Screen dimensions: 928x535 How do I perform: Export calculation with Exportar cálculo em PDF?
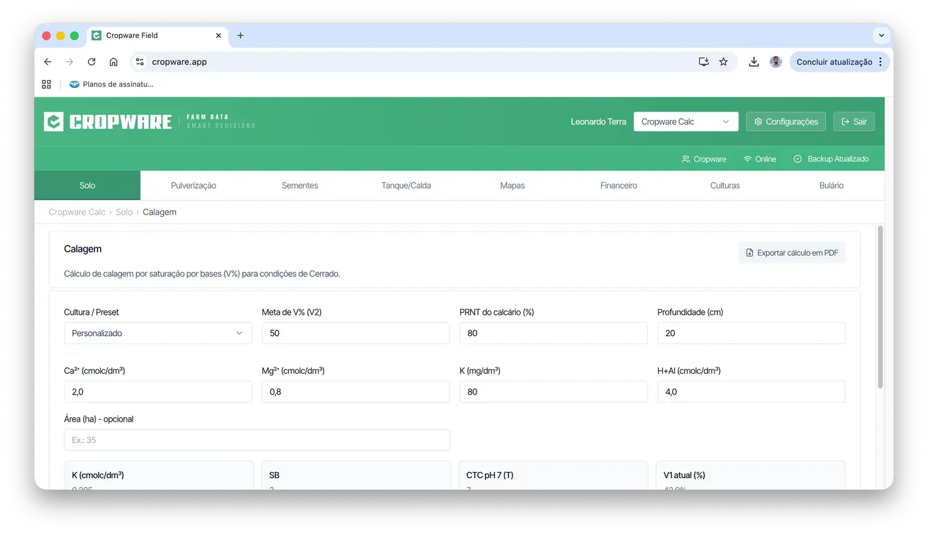click(791, 253)
